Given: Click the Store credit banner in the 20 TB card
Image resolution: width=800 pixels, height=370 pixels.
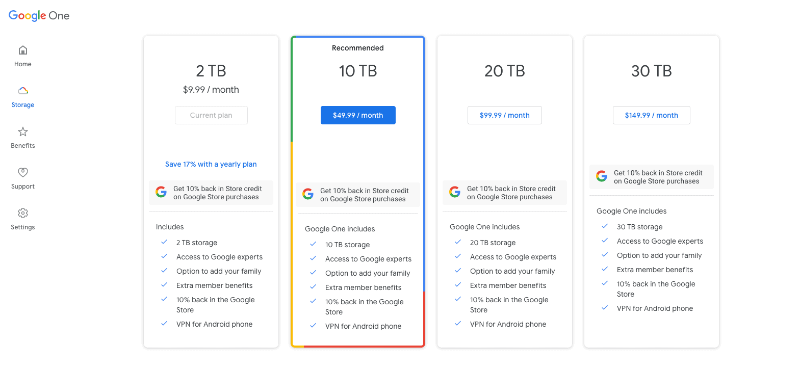Looking at the screenshot, I should pyautogui.click(x=510, y=193).
